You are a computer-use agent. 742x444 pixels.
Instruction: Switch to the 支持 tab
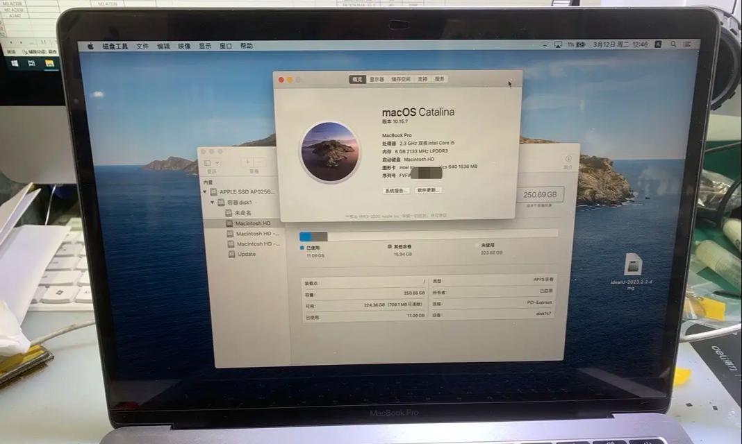[x=422, y=79]
